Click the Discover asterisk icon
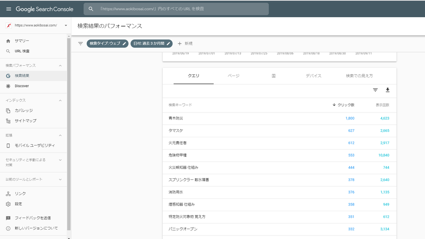The image size is (425, 239). (x=8, y=86)
